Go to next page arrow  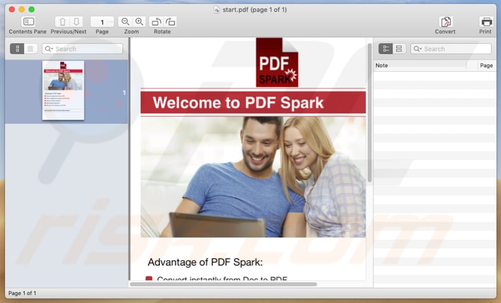tap(76, 22)
